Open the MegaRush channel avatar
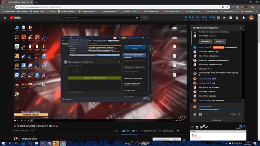The height and width of the screenshot is (146, 260). coord(16,139)
